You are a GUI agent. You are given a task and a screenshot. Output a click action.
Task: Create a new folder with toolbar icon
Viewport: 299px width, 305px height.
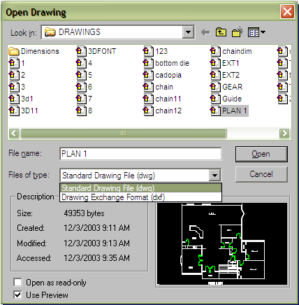click(x=238, y=32)
